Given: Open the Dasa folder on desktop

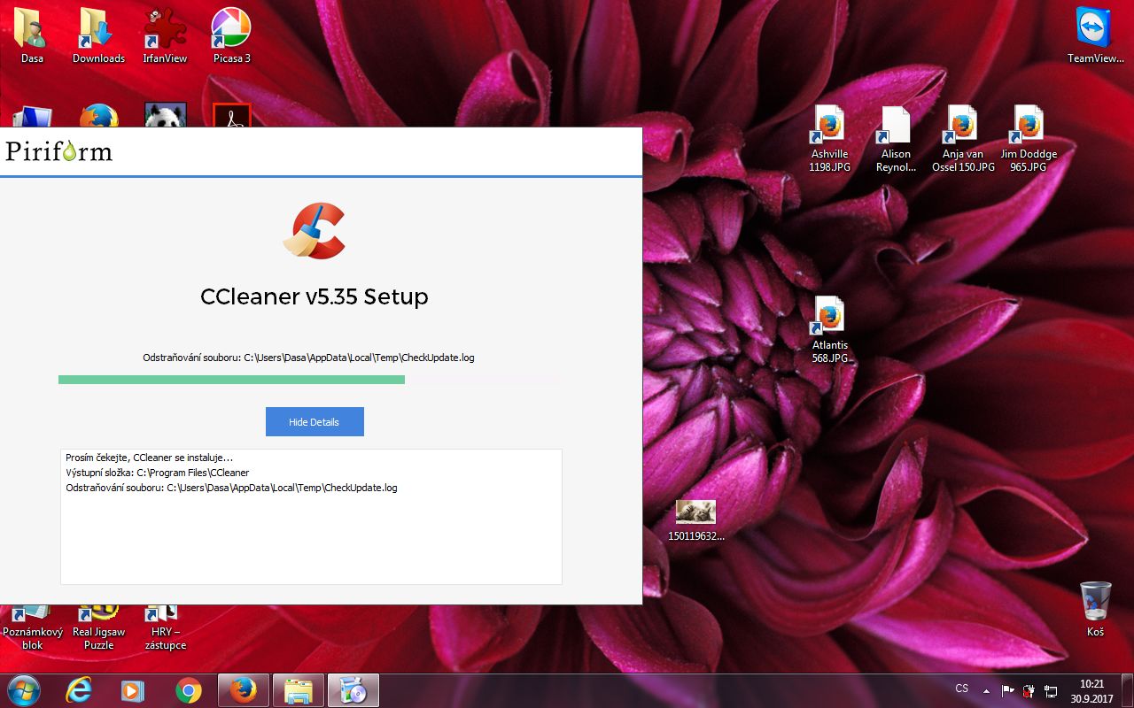Looking at the screenshot, I should coord(32,35).
